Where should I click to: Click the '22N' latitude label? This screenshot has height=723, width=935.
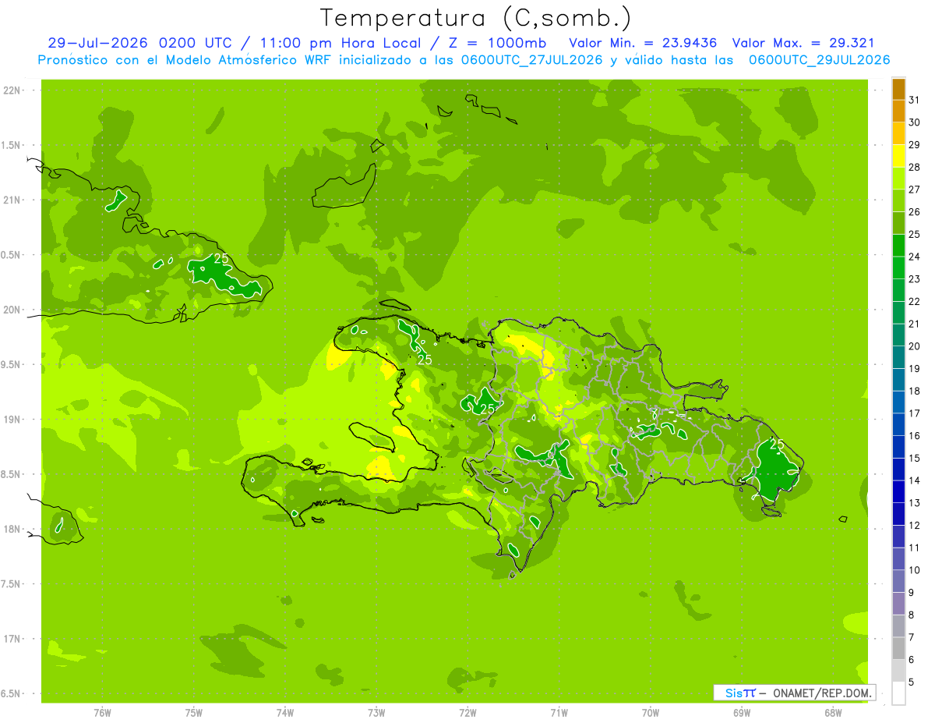(13, 90)
